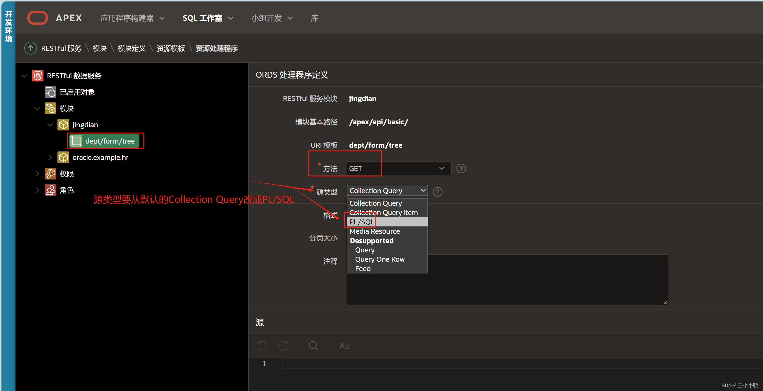Click the roles user icon
Screen dimensions: 763x391
pyautogui.click(x=50, y=190)
